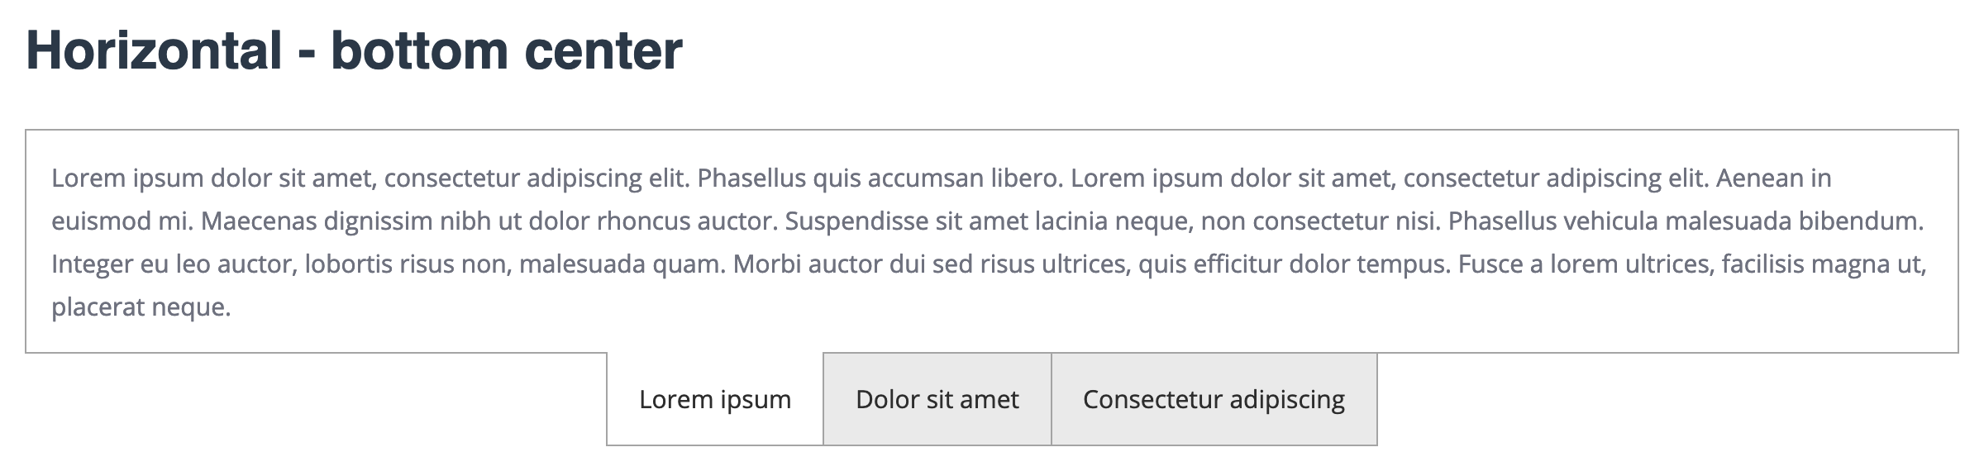This screenshot has width=1984, height=471.
Task: Click the final words placerat neque
Action: (x=141, y=307)
